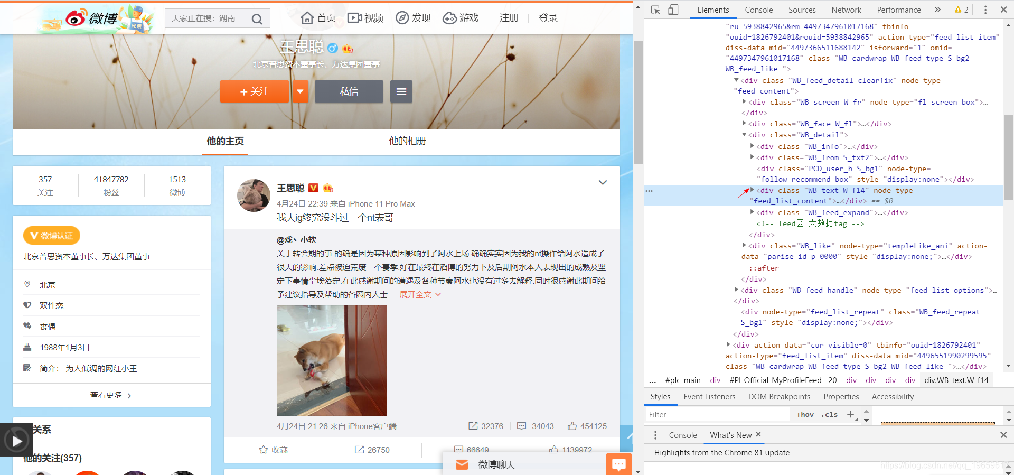
Task: Select div.WB_text.W_f14 in the breadcrumb
Action: coord(956,380)
